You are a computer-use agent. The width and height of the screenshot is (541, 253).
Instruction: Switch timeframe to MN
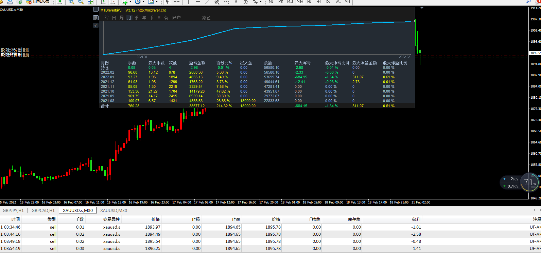coord(347,2)
